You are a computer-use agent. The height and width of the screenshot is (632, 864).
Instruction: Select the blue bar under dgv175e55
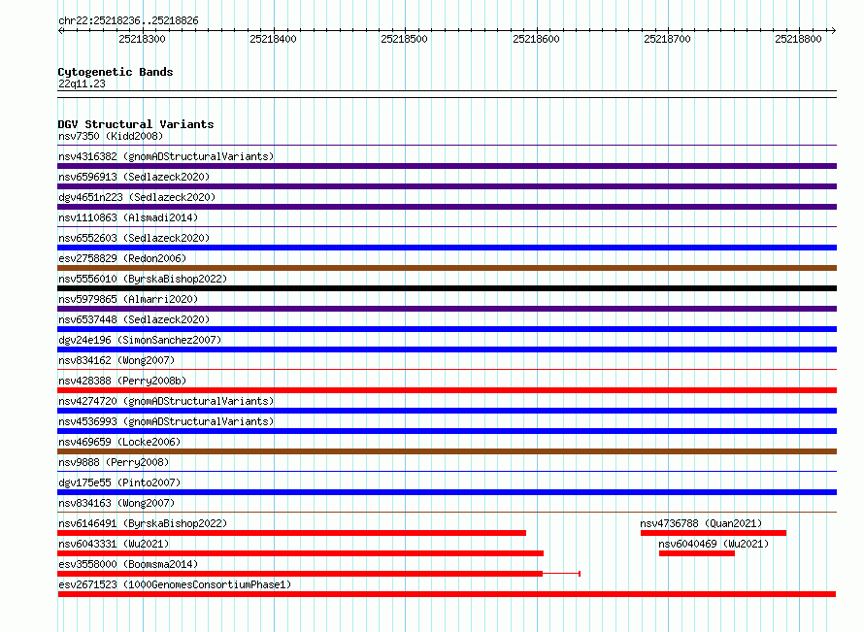[447, 492]
